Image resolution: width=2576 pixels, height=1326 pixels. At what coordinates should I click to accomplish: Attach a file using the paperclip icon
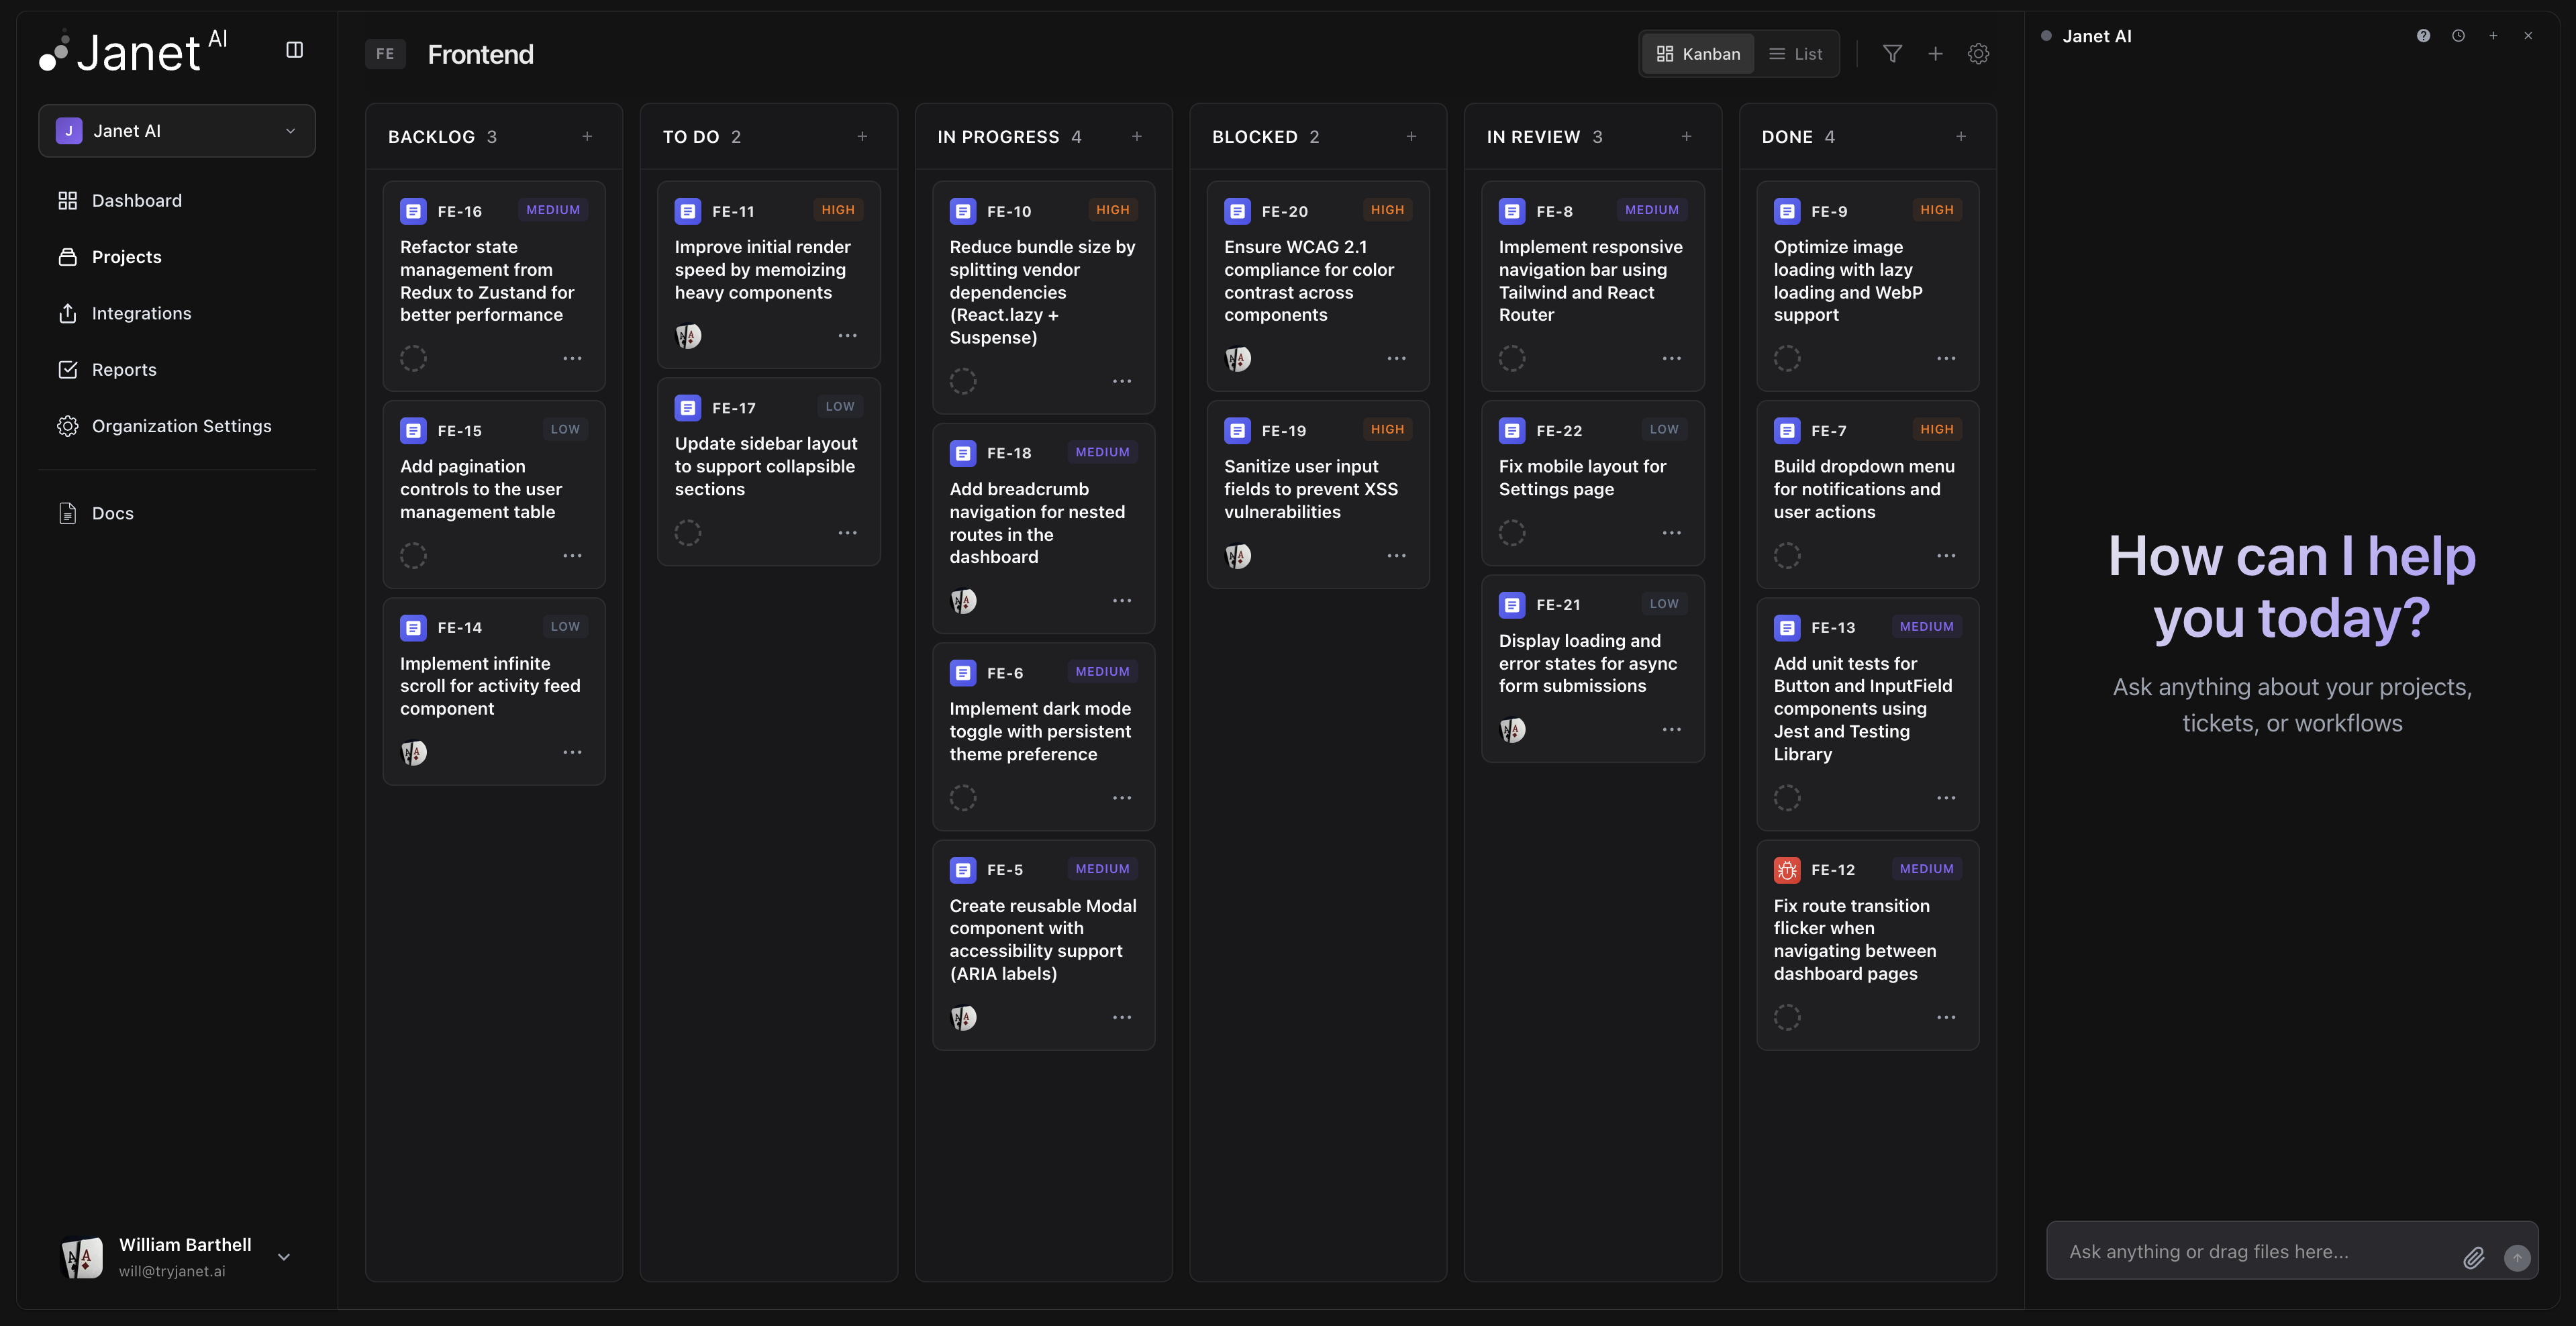tap(2474, 1258)
